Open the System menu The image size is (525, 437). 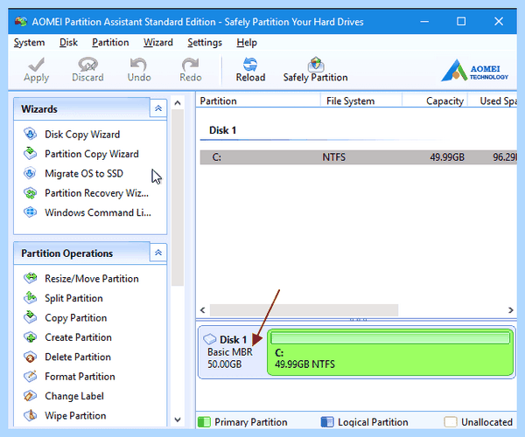29,43
